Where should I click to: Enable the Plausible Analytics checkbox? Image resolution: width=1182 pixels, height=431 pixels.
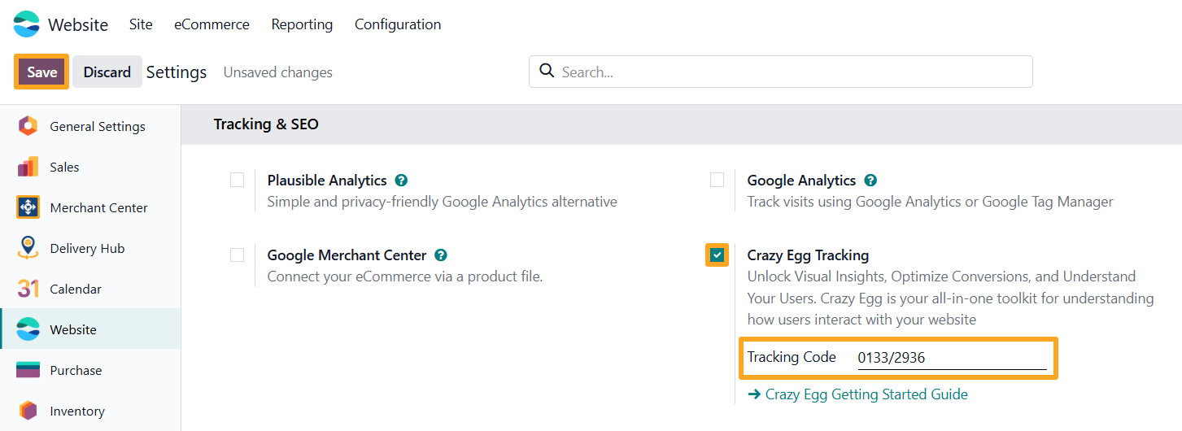237,180
